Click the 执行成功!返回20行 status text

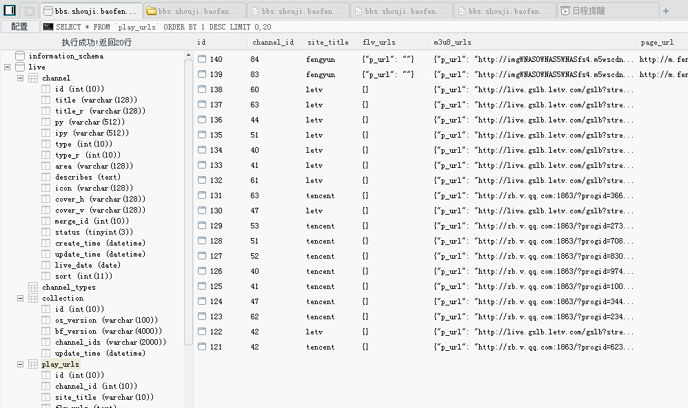(97, 43)
